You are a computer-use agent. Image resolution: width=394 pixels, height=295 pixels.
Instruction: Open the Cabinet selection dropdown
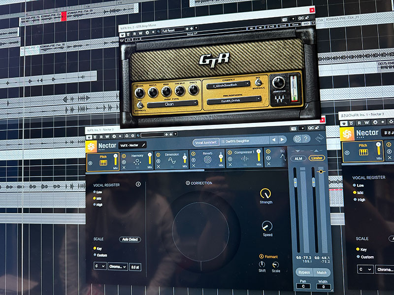tap(228, 85)
